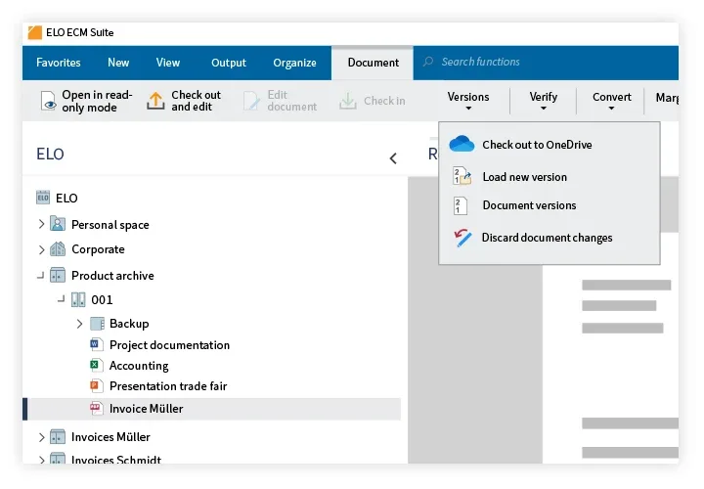Select the Product archive label
Image resolution: width=704 pixels, height=489 pixels.
tap(112, 275)
